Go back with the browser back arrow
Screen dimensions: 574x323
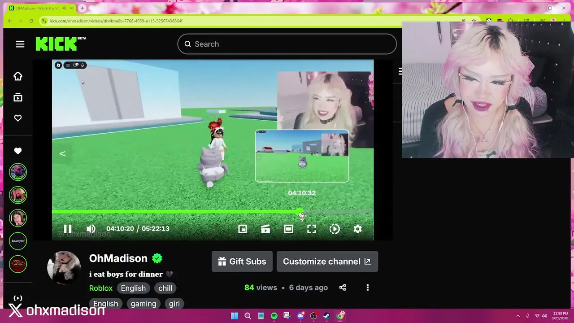pyautogui.click(x=10, y=21)
